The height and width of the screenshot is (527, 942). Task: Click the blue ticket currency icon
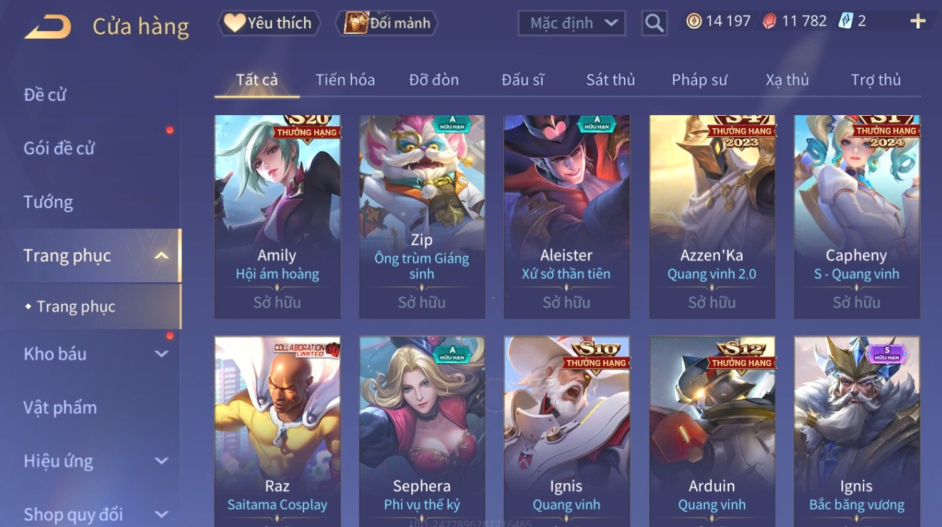(846, 21)
